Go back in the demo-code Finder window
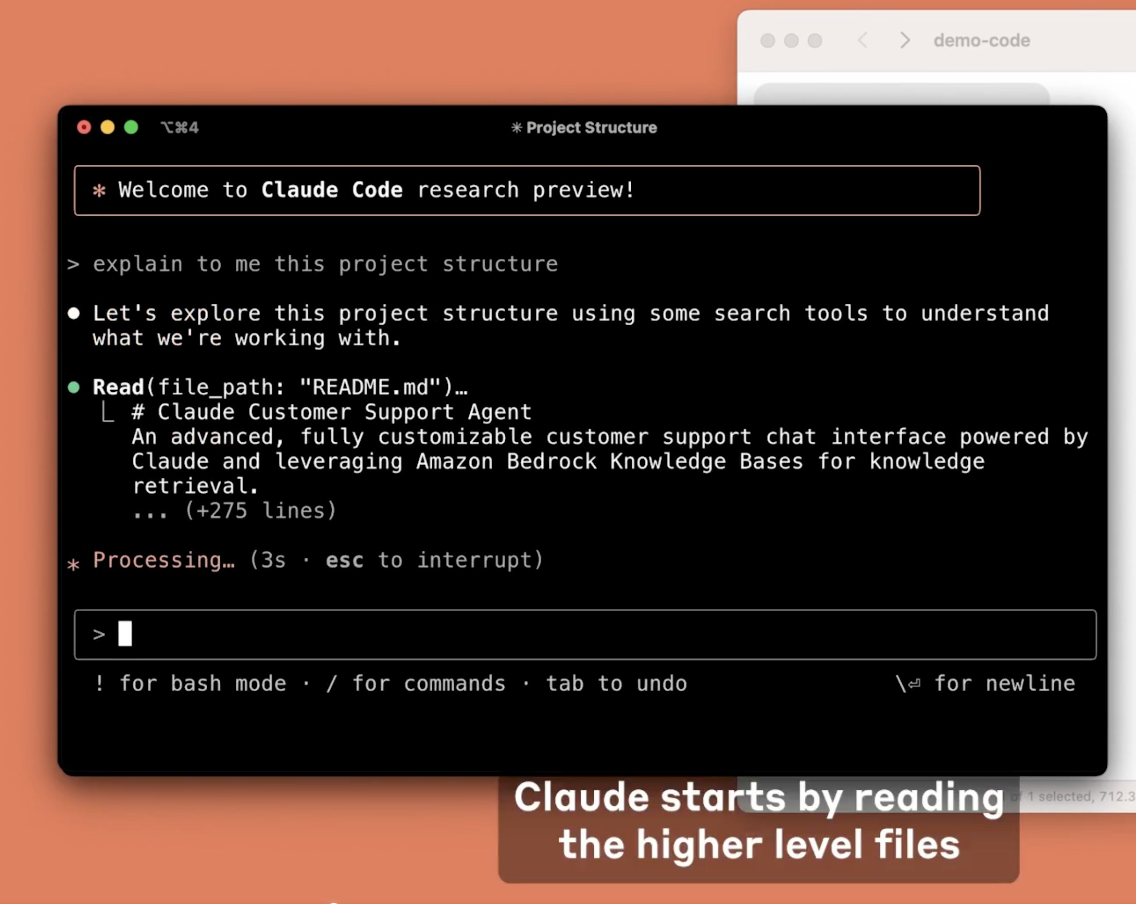This screenshot has width=1136, height=904. (863, 40)
